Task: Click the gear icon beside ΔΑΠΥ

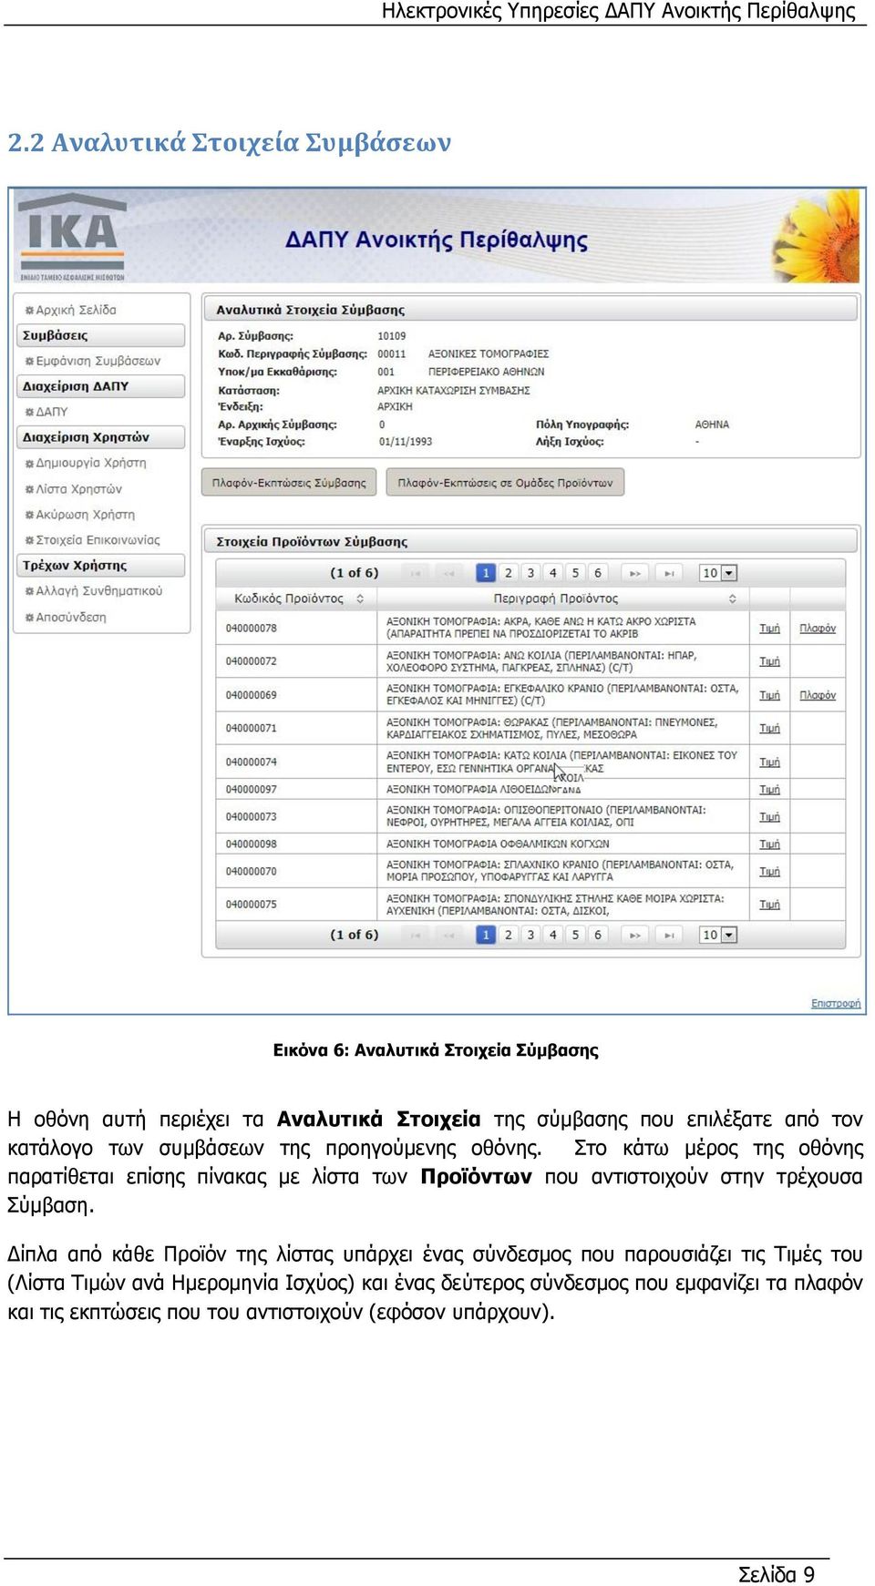Action: 29,413
